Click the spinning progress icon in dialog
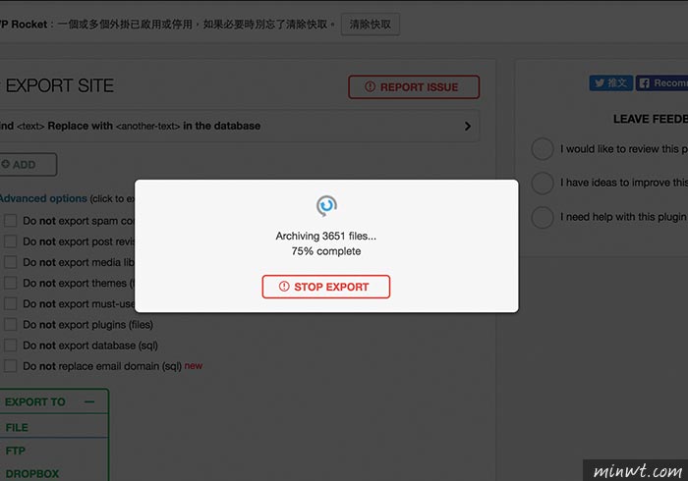688x481 pixels. pyautogui.click(x=326, y=205)
